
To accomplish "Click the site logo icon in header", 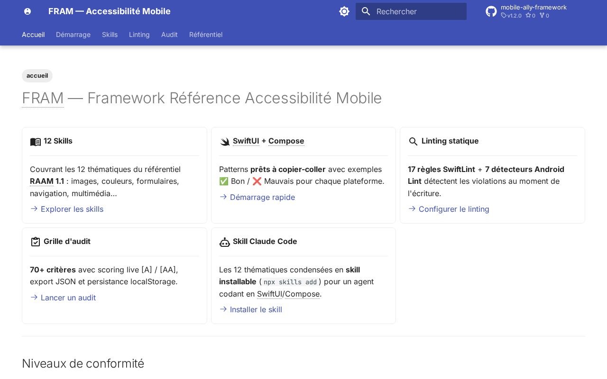I will pyautogui.click(x=28, y=11).
